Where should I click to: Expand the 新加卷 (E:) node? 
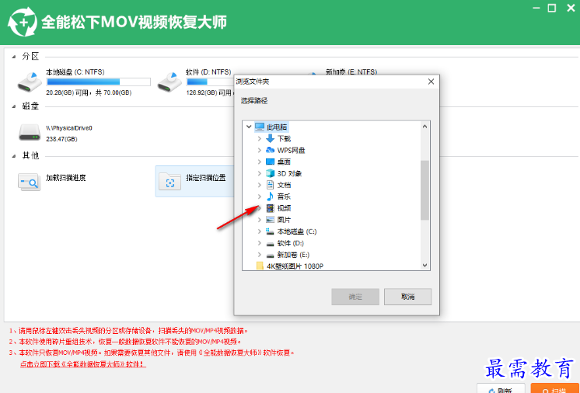pyautogui.click(x=260, y=255)
